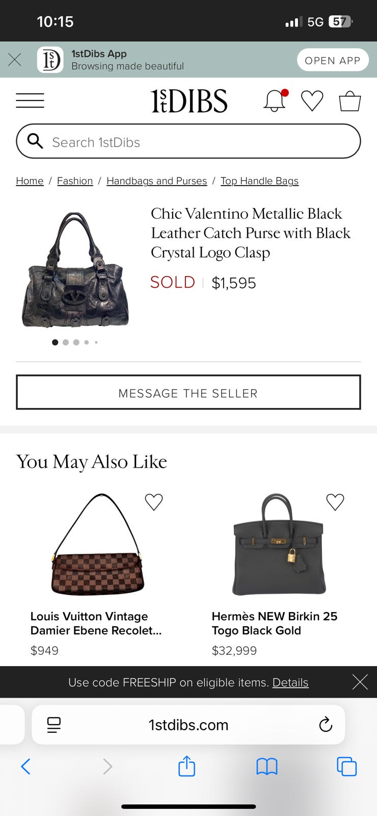Open notifications bell
Screen dimensions: 377x816
click(x=275, y=100)
